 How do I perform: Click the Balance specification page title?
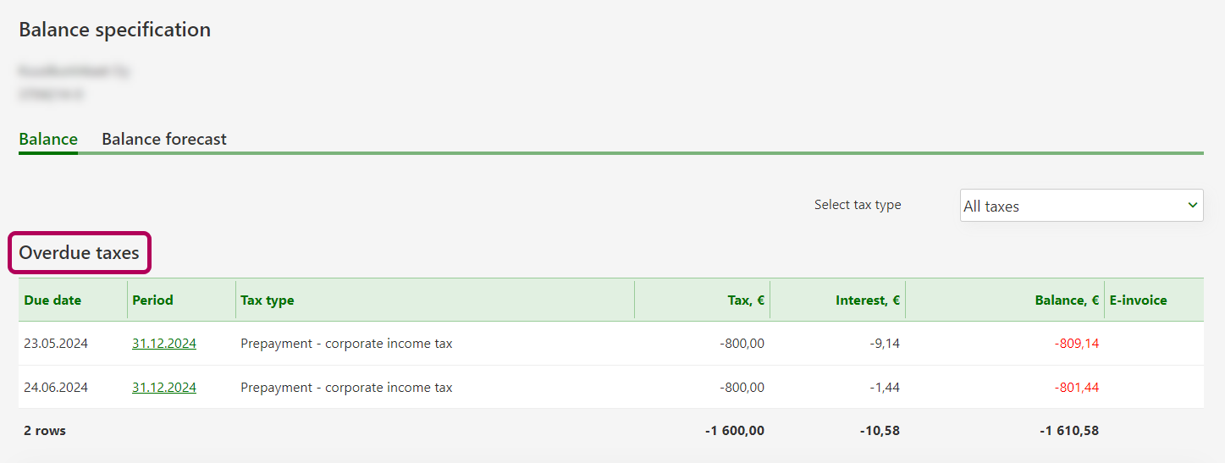pyautogui.click(x=115, y=30)
